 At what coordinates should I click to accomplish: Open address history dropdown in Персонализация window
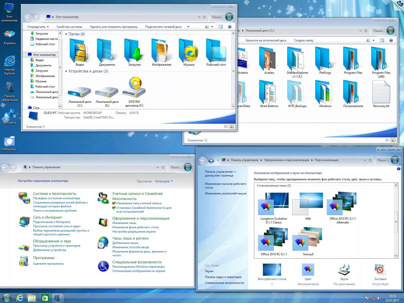[365, 160]
